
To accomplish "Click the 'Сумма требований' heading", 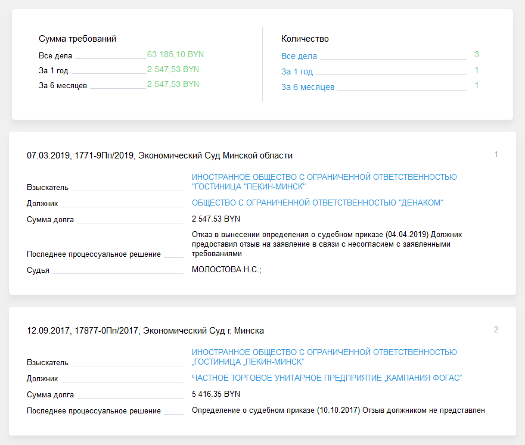I will [x=77, y=39].
